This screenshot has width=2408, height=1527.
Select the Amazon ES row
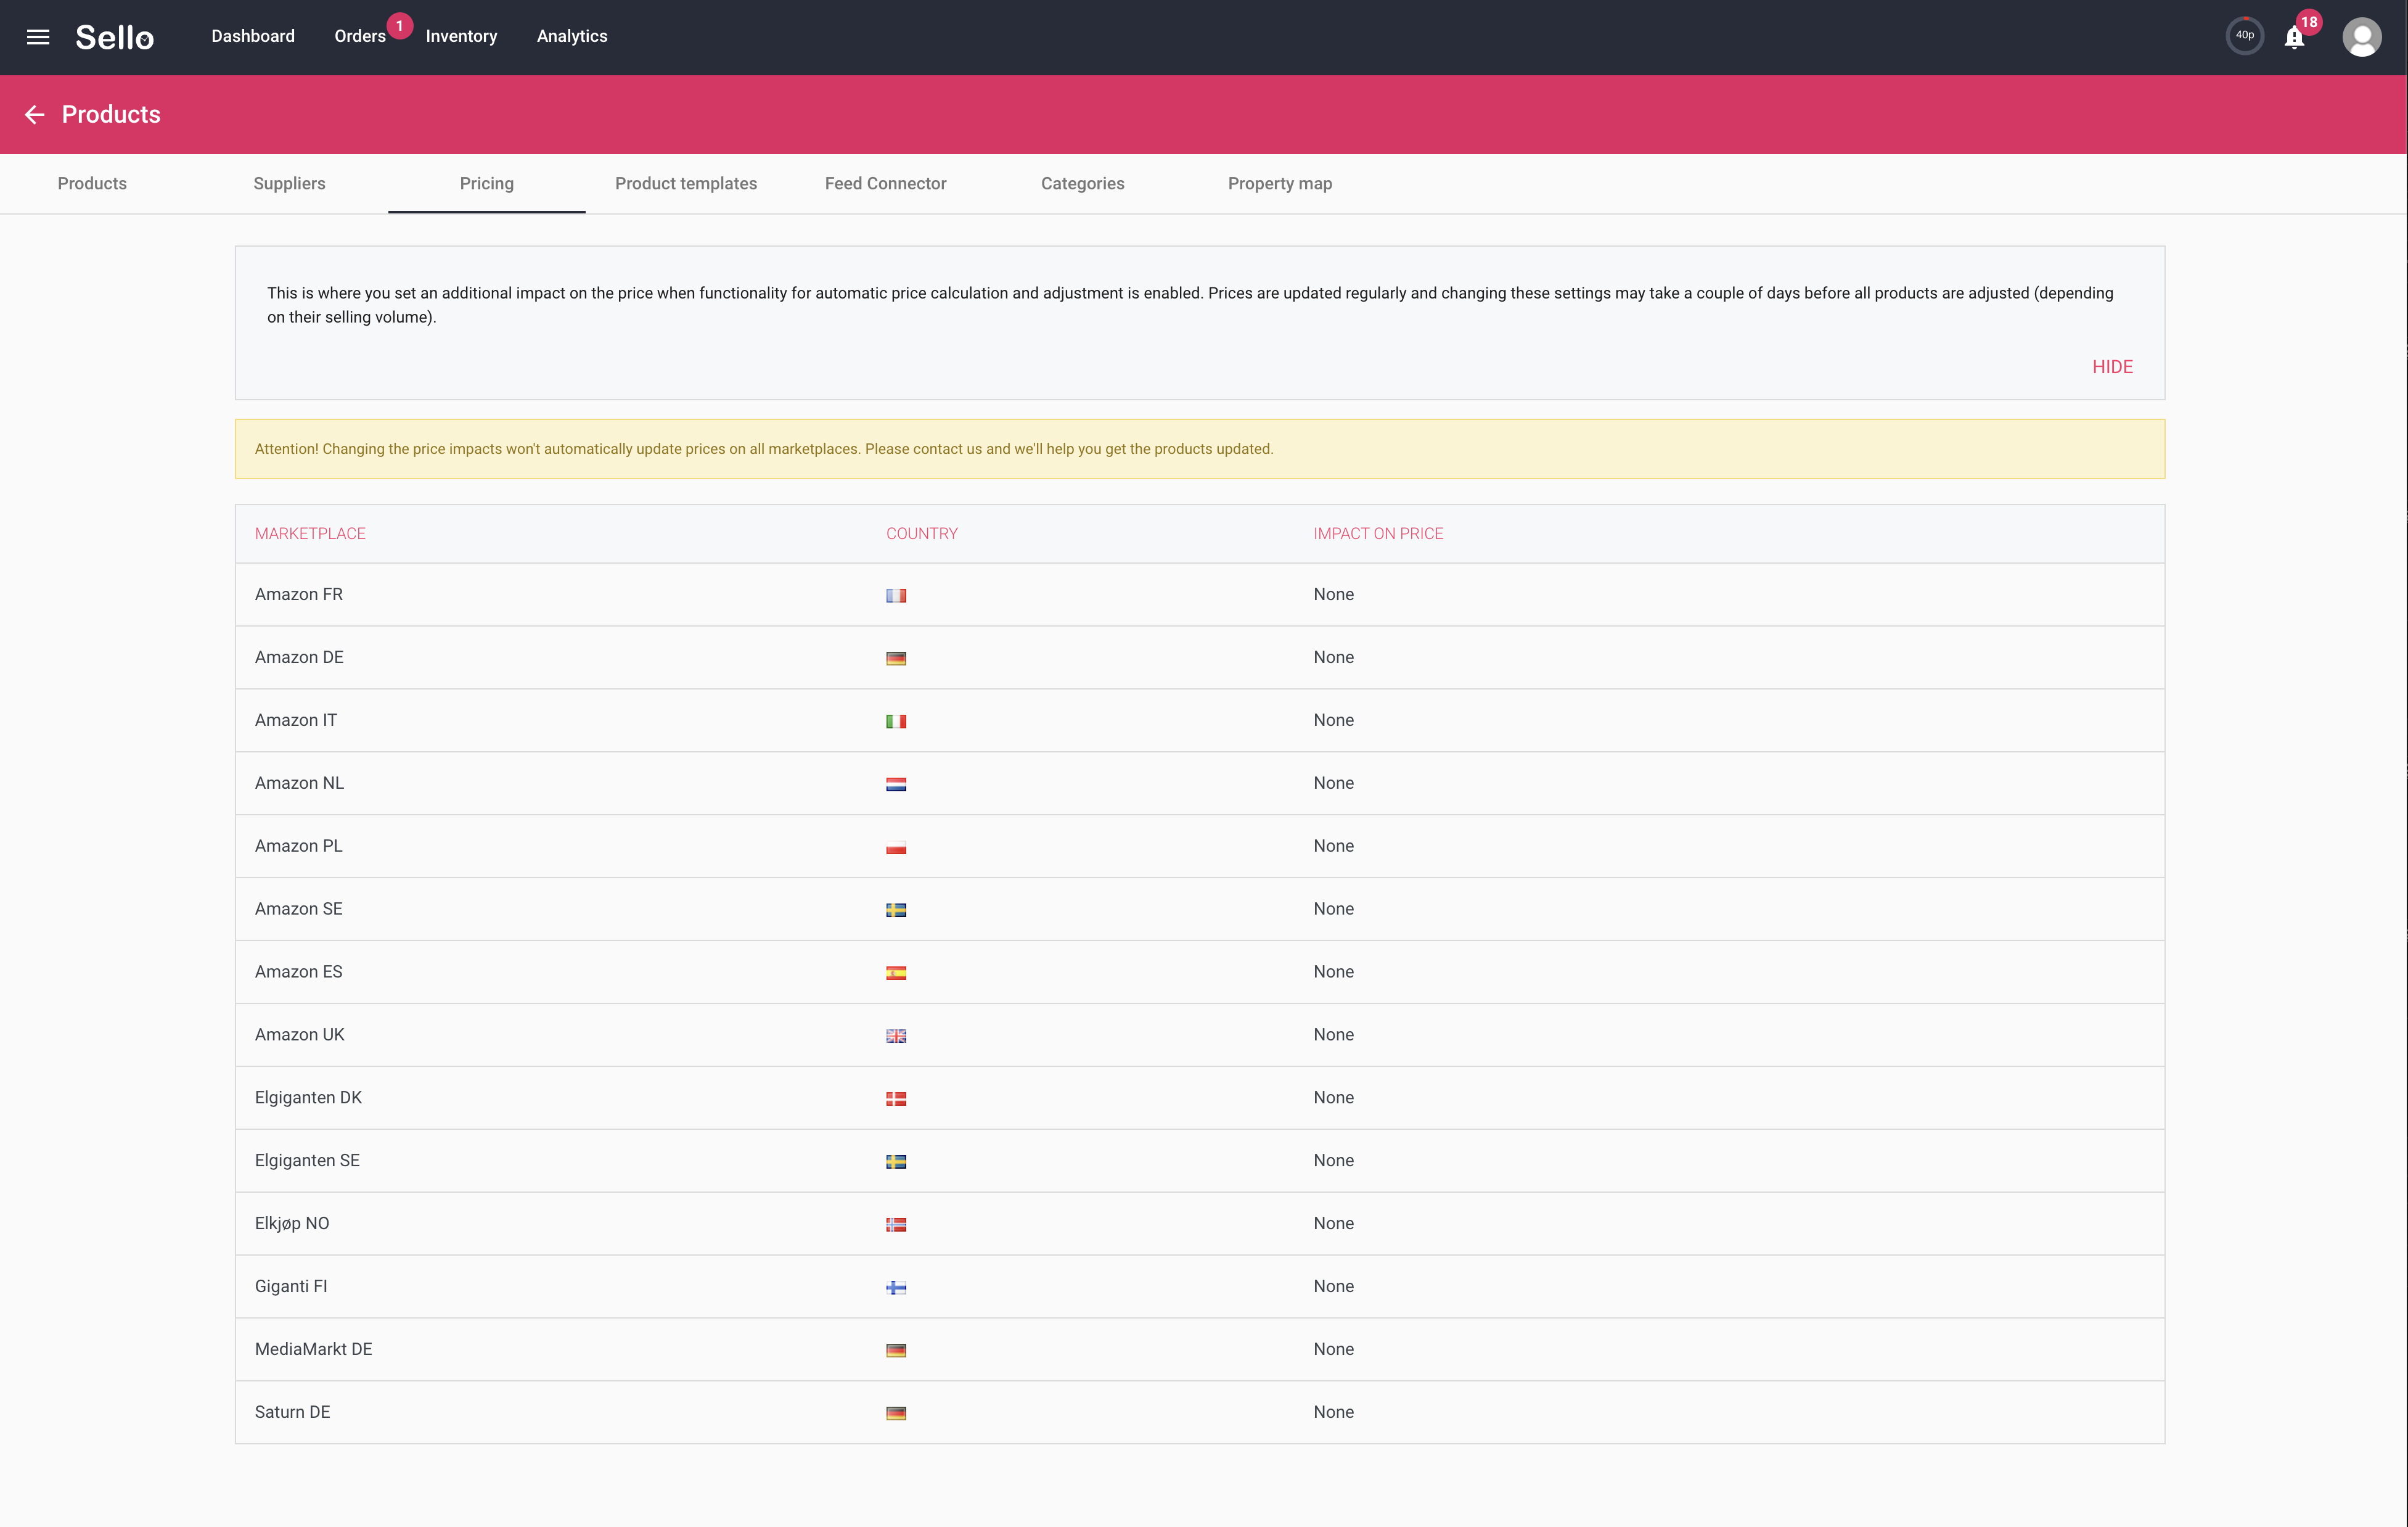point(1200,971)
